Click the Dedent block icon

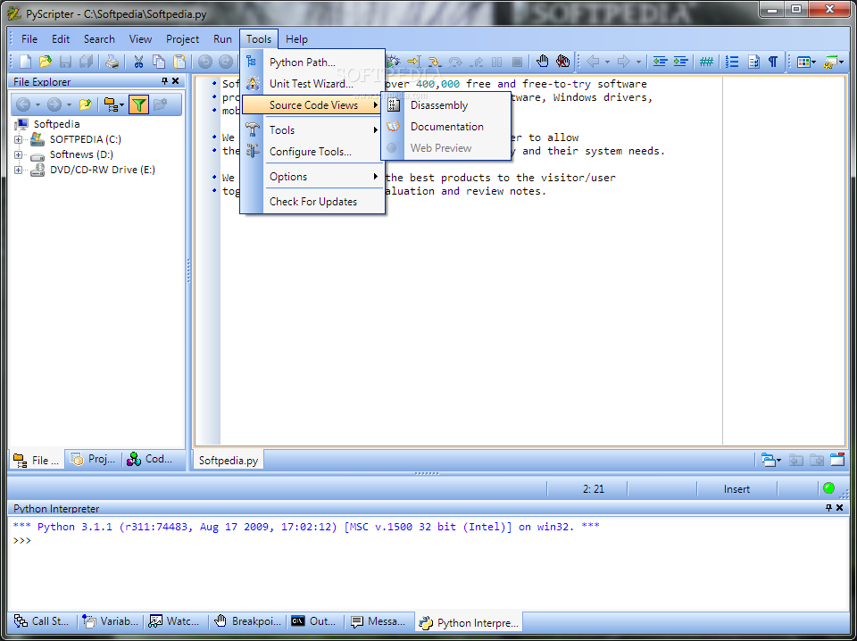pyautogui.click(x=660, y=62)
